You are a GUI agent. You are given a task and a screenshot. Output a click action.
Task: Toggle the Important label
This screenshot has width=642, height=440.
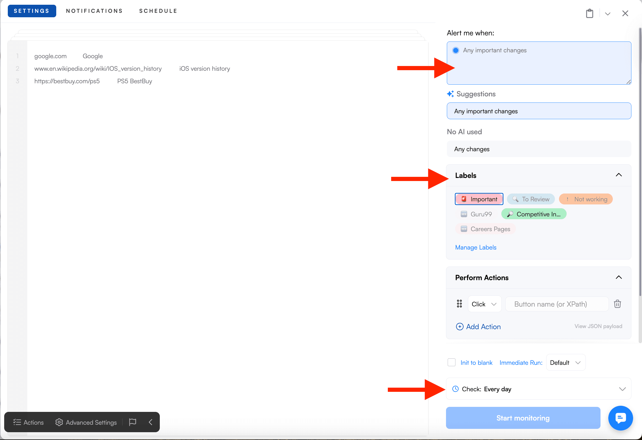coord(479,199)
